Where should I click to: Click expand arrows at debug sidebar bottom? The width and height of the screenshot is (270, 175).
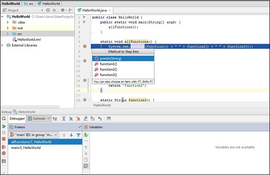pos(4,173)
